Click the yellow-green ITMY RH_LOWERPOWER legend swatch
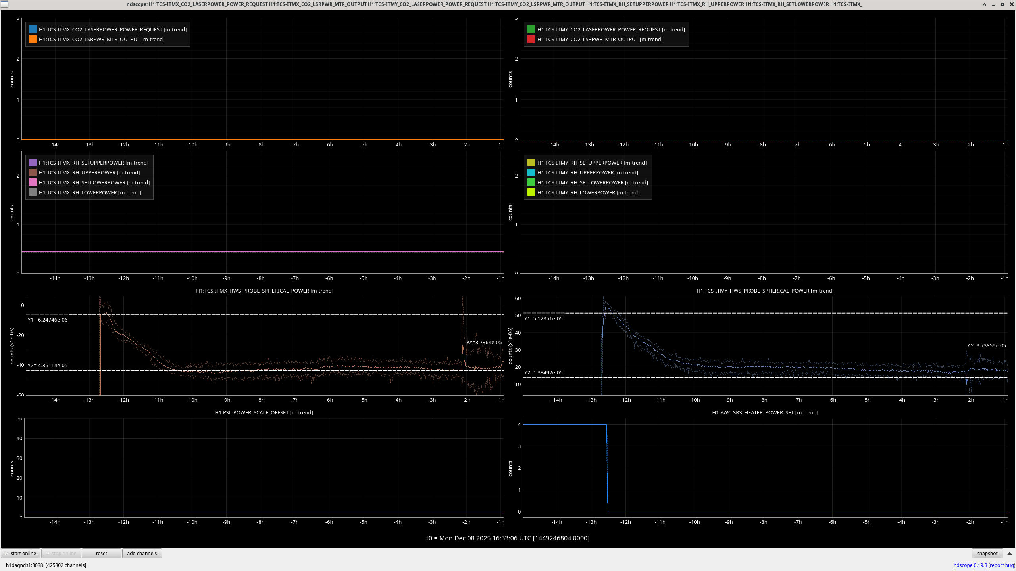Screen dimensions: 1016x571 pyautogui.click(x=531, y=192)
